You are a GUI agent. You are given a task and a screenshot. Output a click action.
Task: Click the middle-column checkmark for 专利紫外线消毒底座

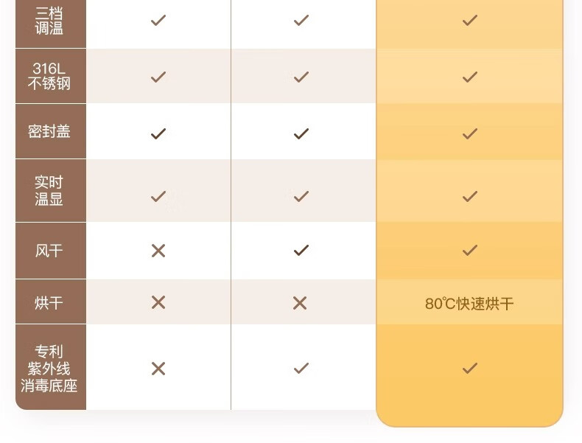coord(301,368)
